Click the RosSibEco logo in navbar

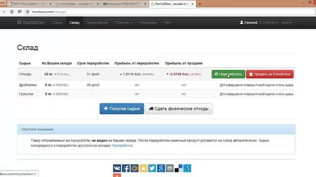(x=31, y=23)
